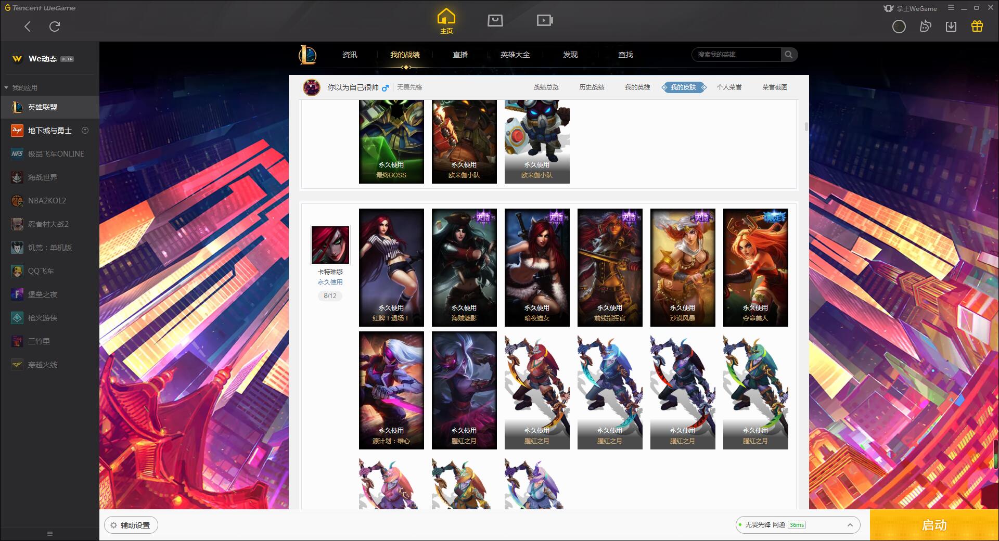Open the 我的皮肤 sub-tab
The image size is (999, 541).
(x=684, y=87)
